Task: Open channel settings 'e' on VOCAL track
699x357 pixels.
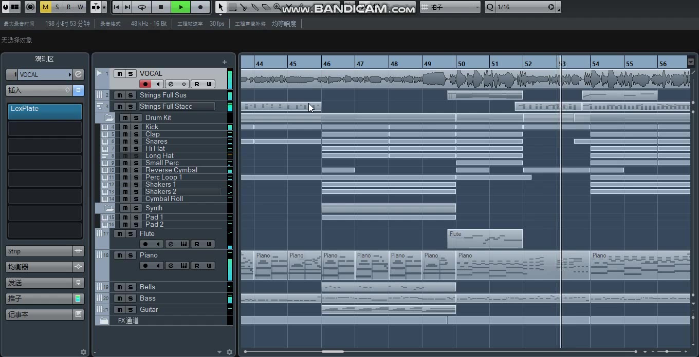Action: [171, 84]
